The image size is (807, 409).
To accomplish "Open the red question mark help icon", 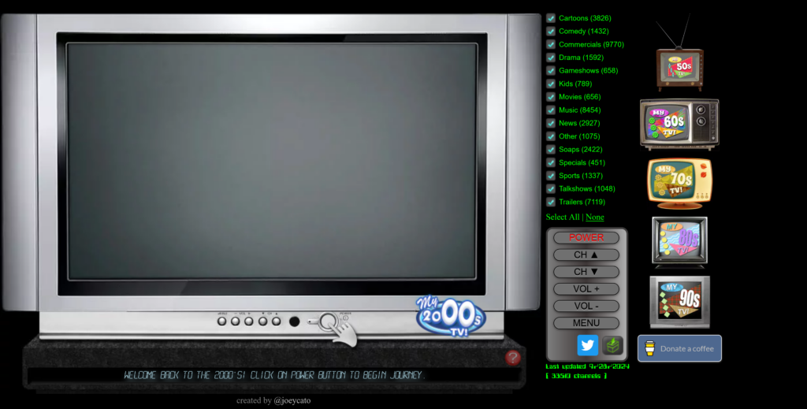I will pos(512,358).
